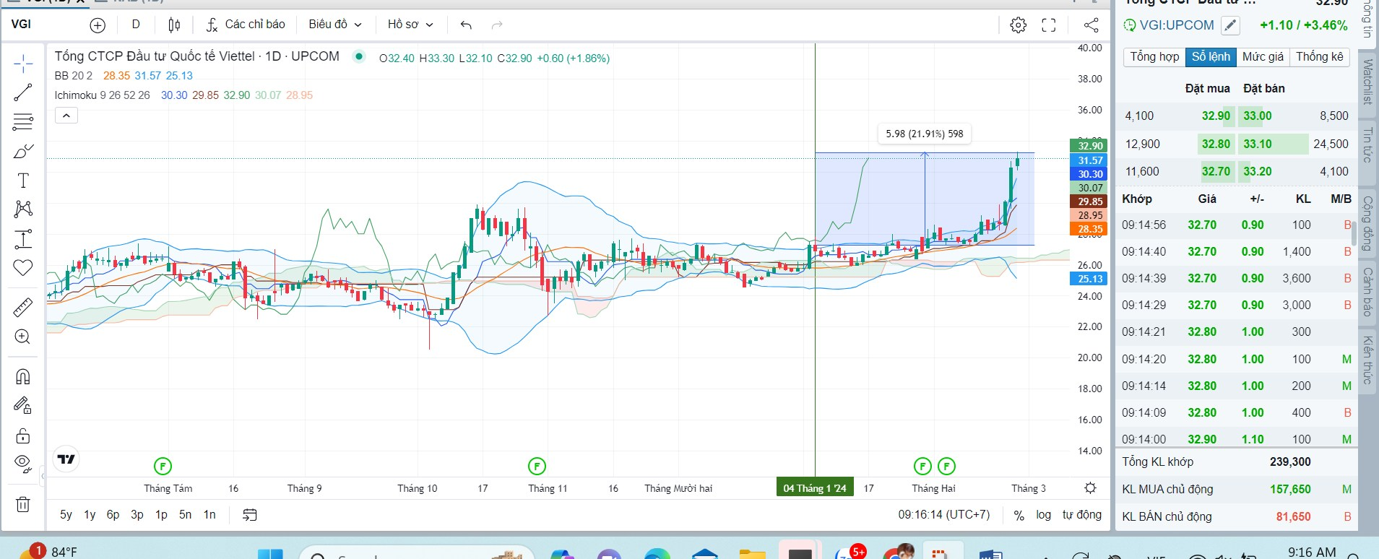Click the ask price 33.10 cell

click(1258, 144)
